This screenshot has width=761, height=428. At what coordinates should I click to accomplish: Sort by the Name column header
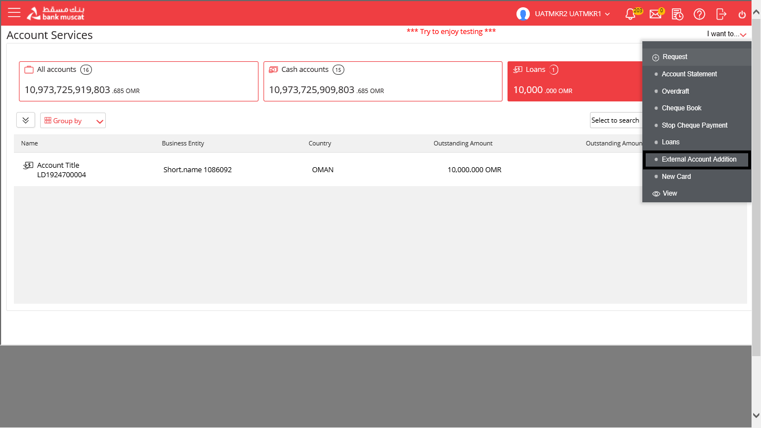pyautogui.click(x=30, y=143)
